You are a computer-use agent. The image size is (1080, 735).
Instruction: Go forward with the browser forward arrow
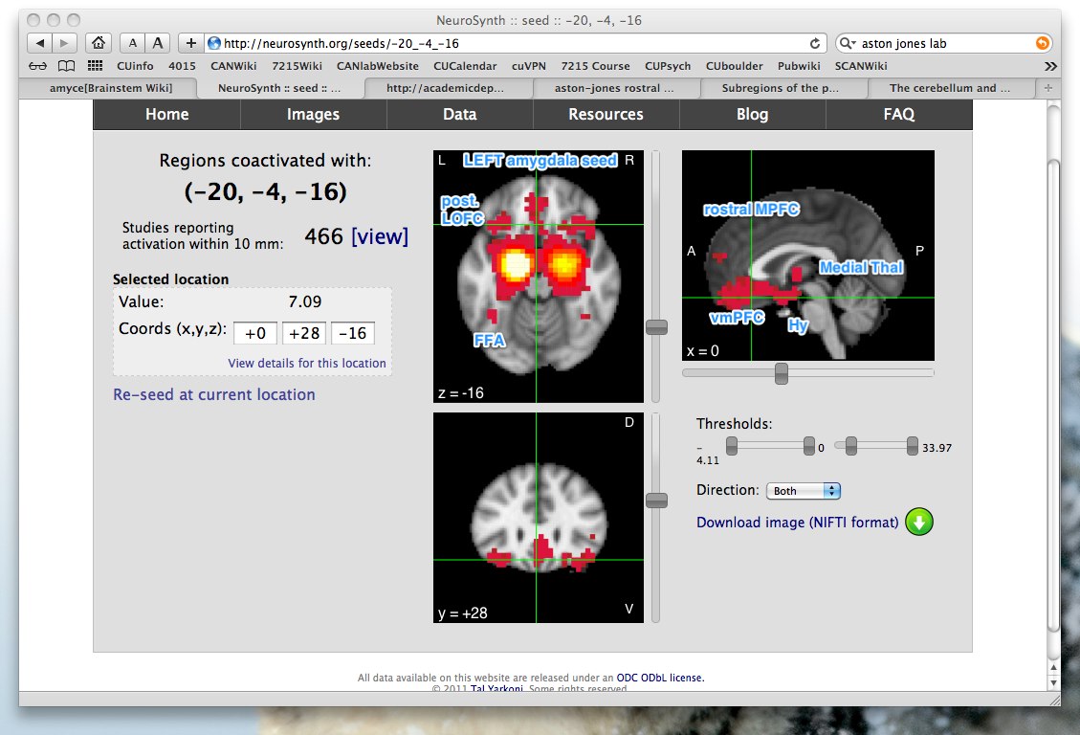(x=64, y=43)
